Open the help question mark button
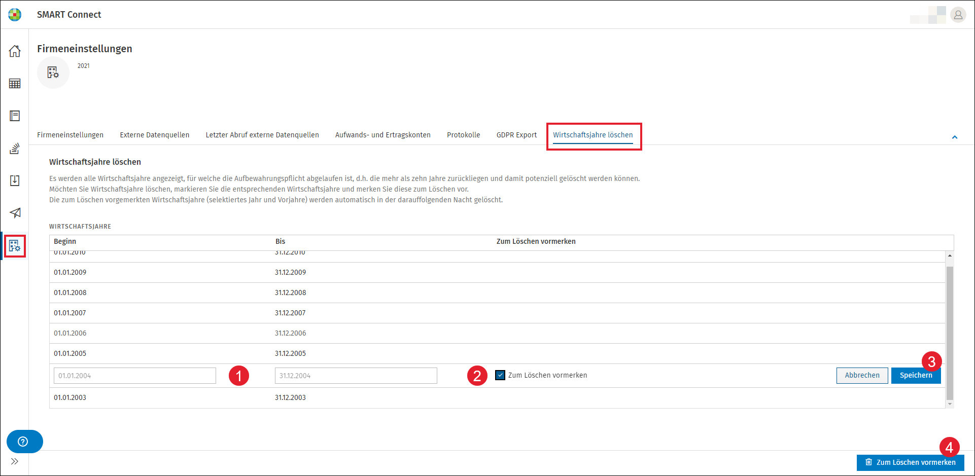The image size is (975, 476). [x=24, y=442]
